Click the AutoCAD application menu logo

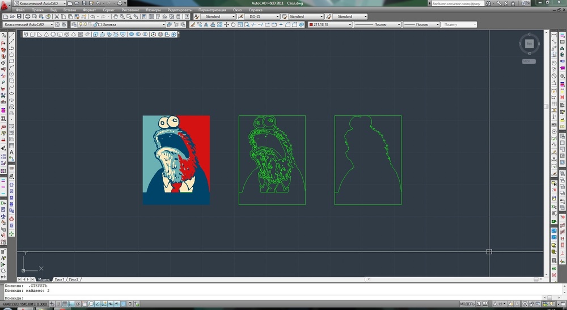(5, 4)
